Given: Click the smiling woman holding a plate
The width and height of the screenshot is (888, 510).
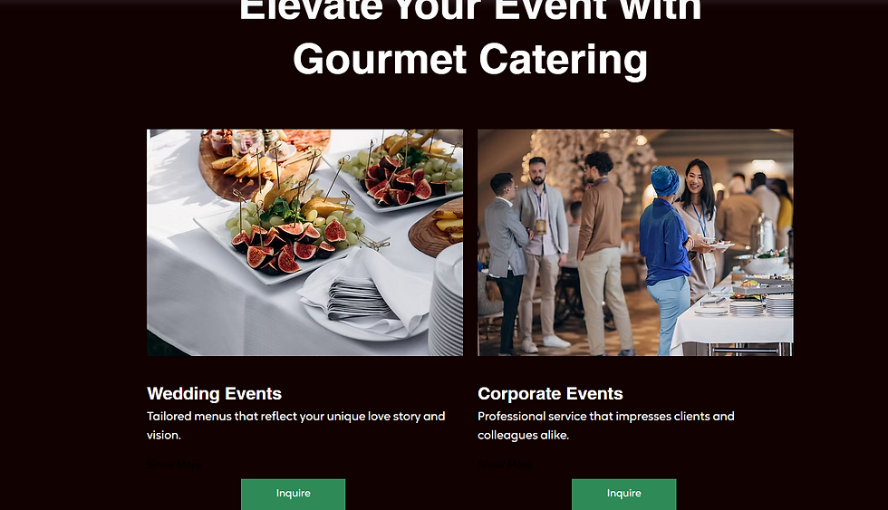Looking at the screenshot, I should point(698,226).
